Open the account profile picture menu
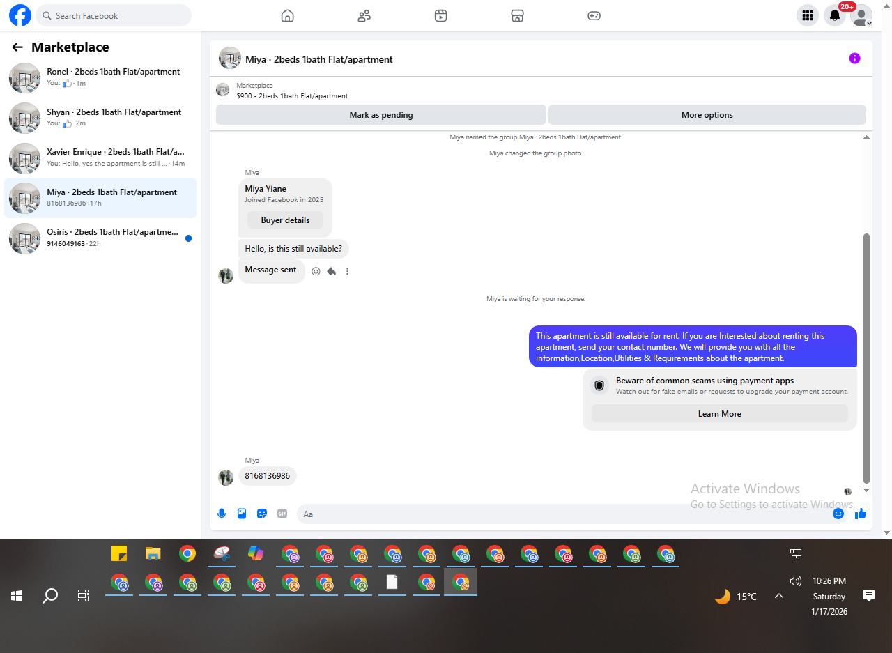Viewport: 892px width, 653px height. click(861, 15)
